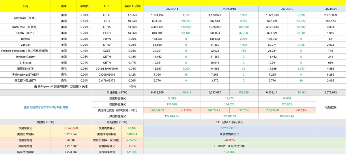Screen dimensions: 346x155
Task: Select the 127,644.34 other holdings value
Action: coord(172,116)
